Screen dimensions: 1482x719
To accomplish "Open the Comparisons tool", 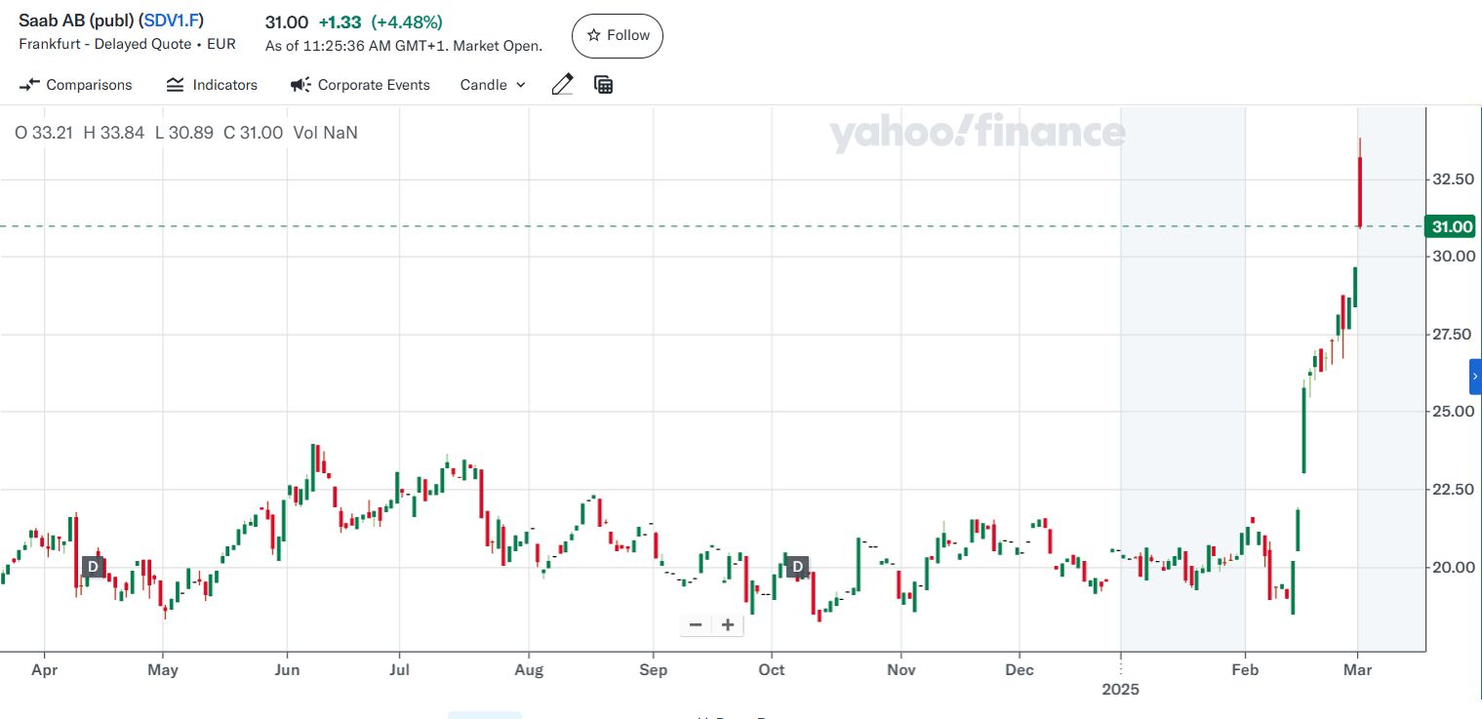I will click(x=76, y=85).
